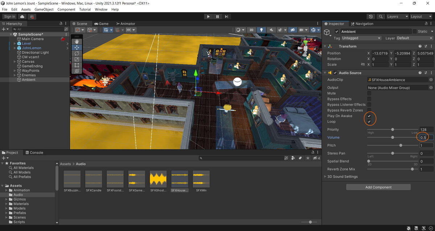Click the Volume value field
Image resolution: width=435 pixels, height=231 pixels.
tap(426, 138)
